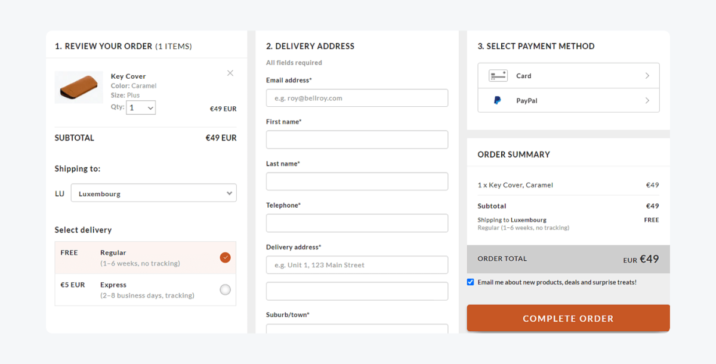Click the email address input field
The image size is (716, 364).
point(357,97)
